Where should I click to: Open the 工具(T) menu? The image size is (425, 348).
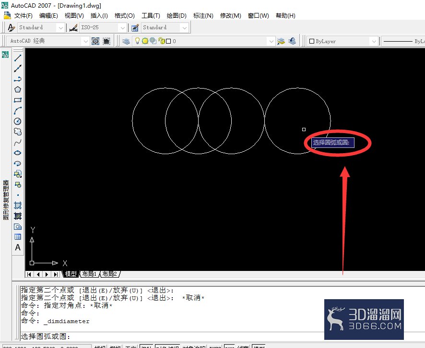point(151,16)
